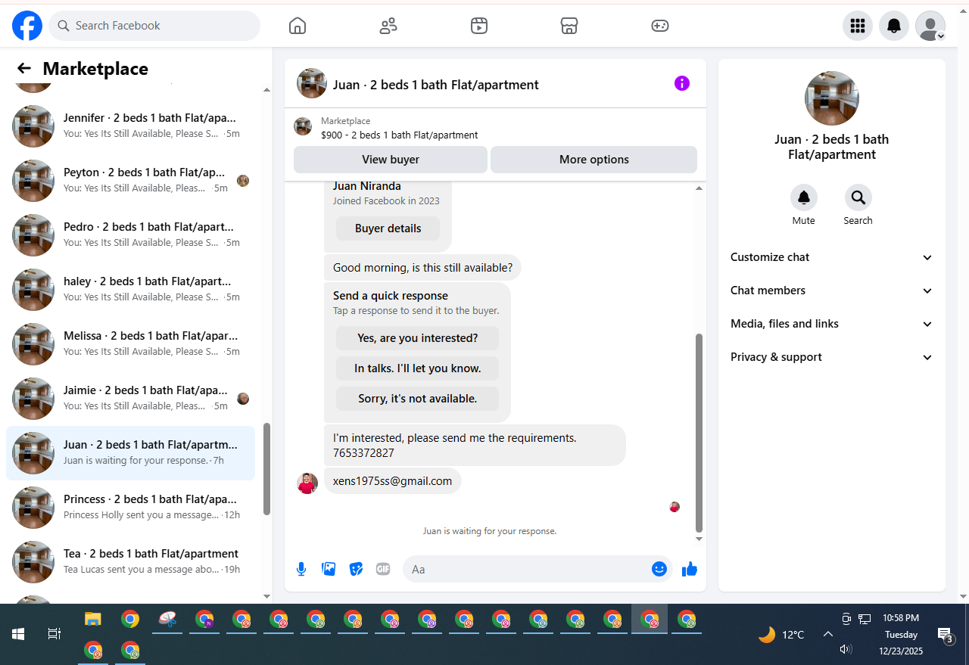This screenshot has height=665, width=969.
Task: Click the taskbar clock showing 10:58 PM
Action: pos(901,618)
